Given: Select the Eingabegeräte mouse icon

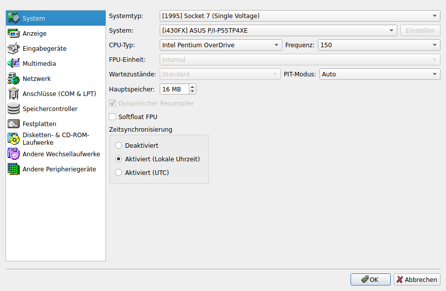Looking at the screenshot, I should point(14,49).
